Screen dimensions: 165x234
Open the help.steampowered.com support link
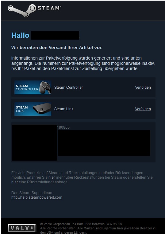[37, 197]
